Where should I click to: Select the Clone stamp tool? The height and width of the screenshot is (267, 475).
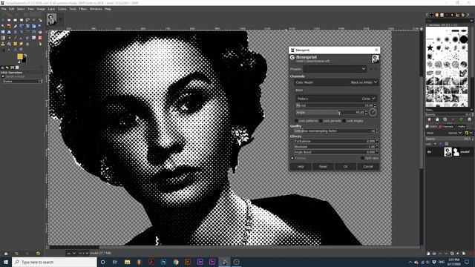pyautogui.click(x=3, y=44)
